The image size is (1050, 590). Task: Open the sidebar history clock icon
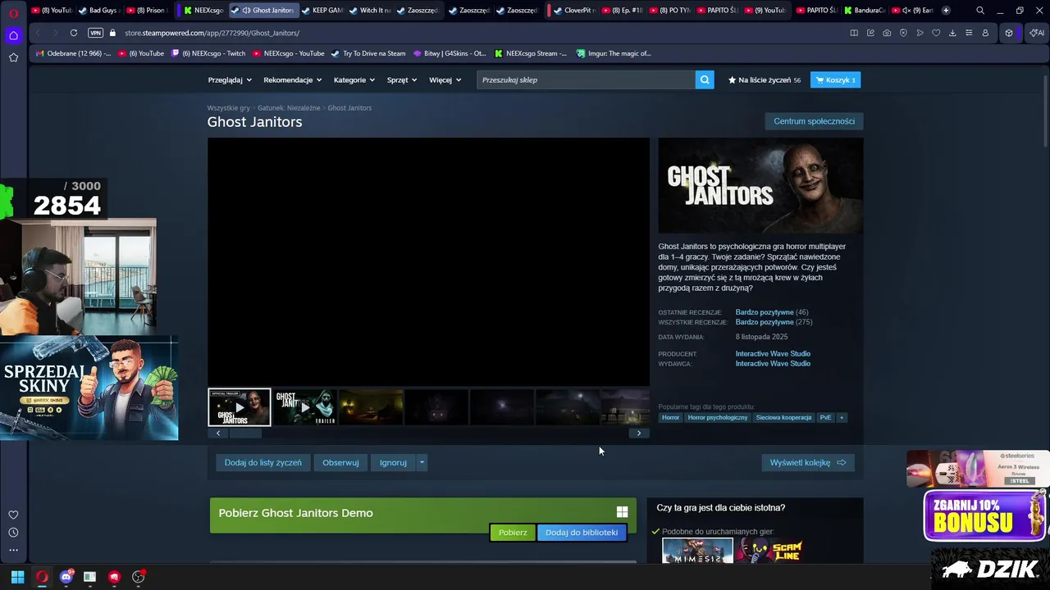(13, 533)
